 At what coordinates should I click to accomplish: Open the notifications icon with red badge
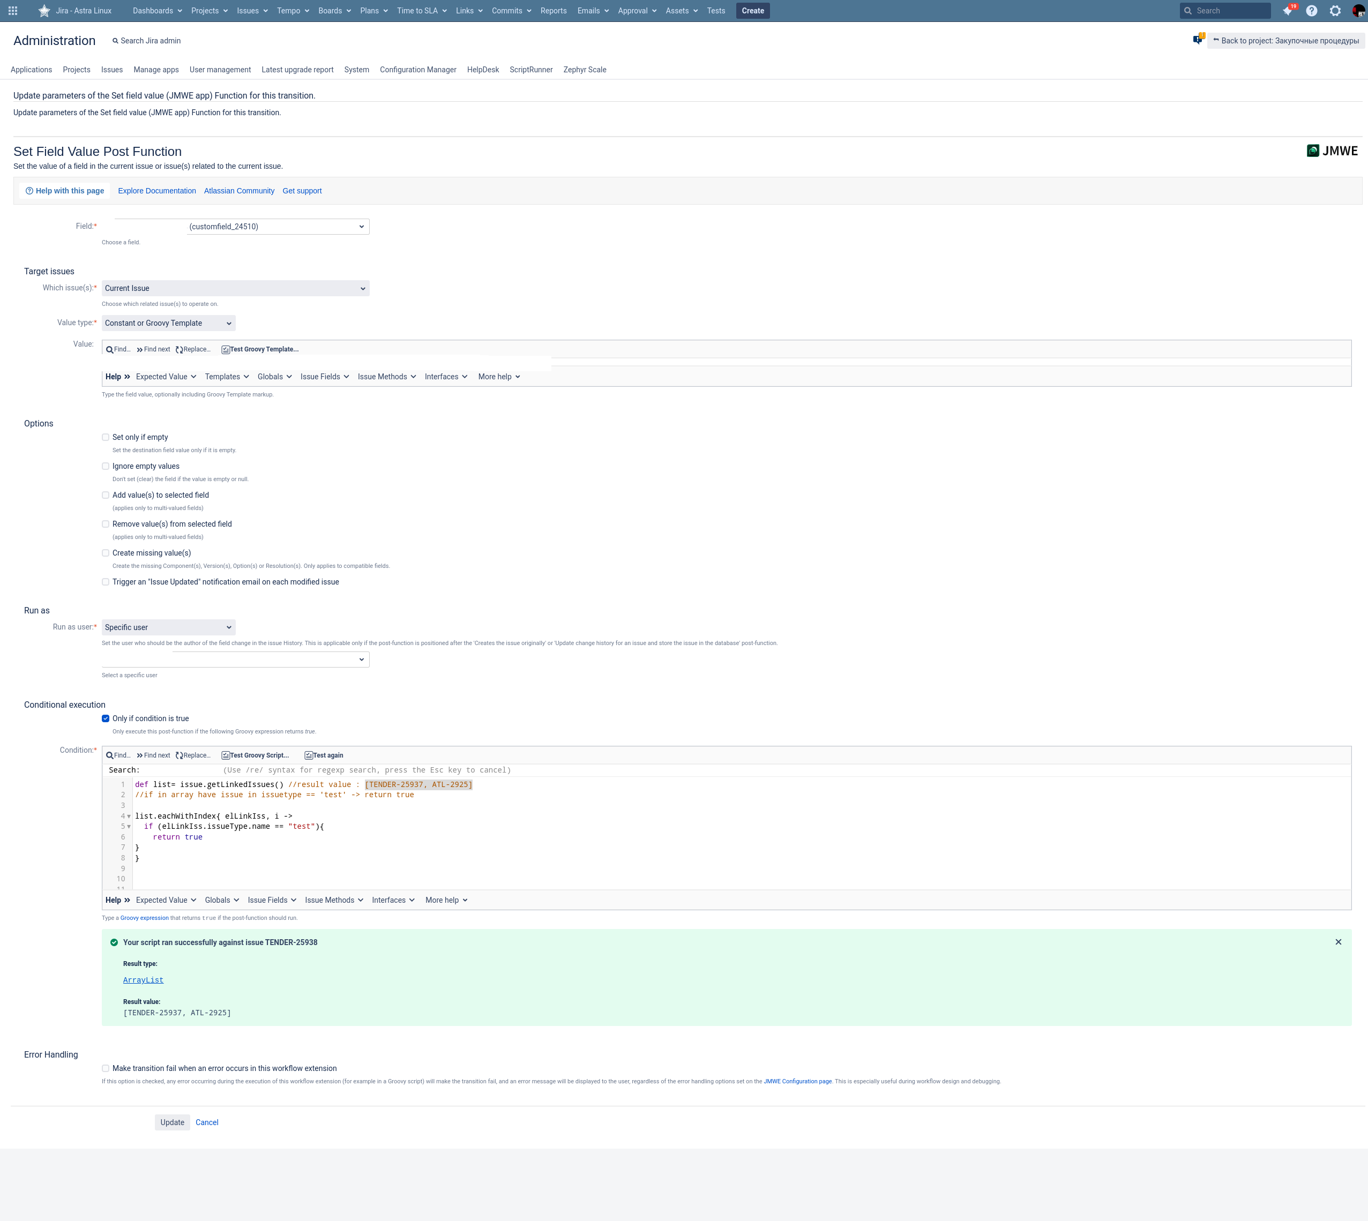(1288, 11)
